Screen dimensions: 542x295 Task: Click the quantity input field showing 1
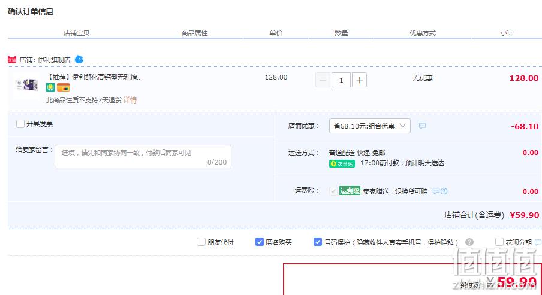[341, 80]
